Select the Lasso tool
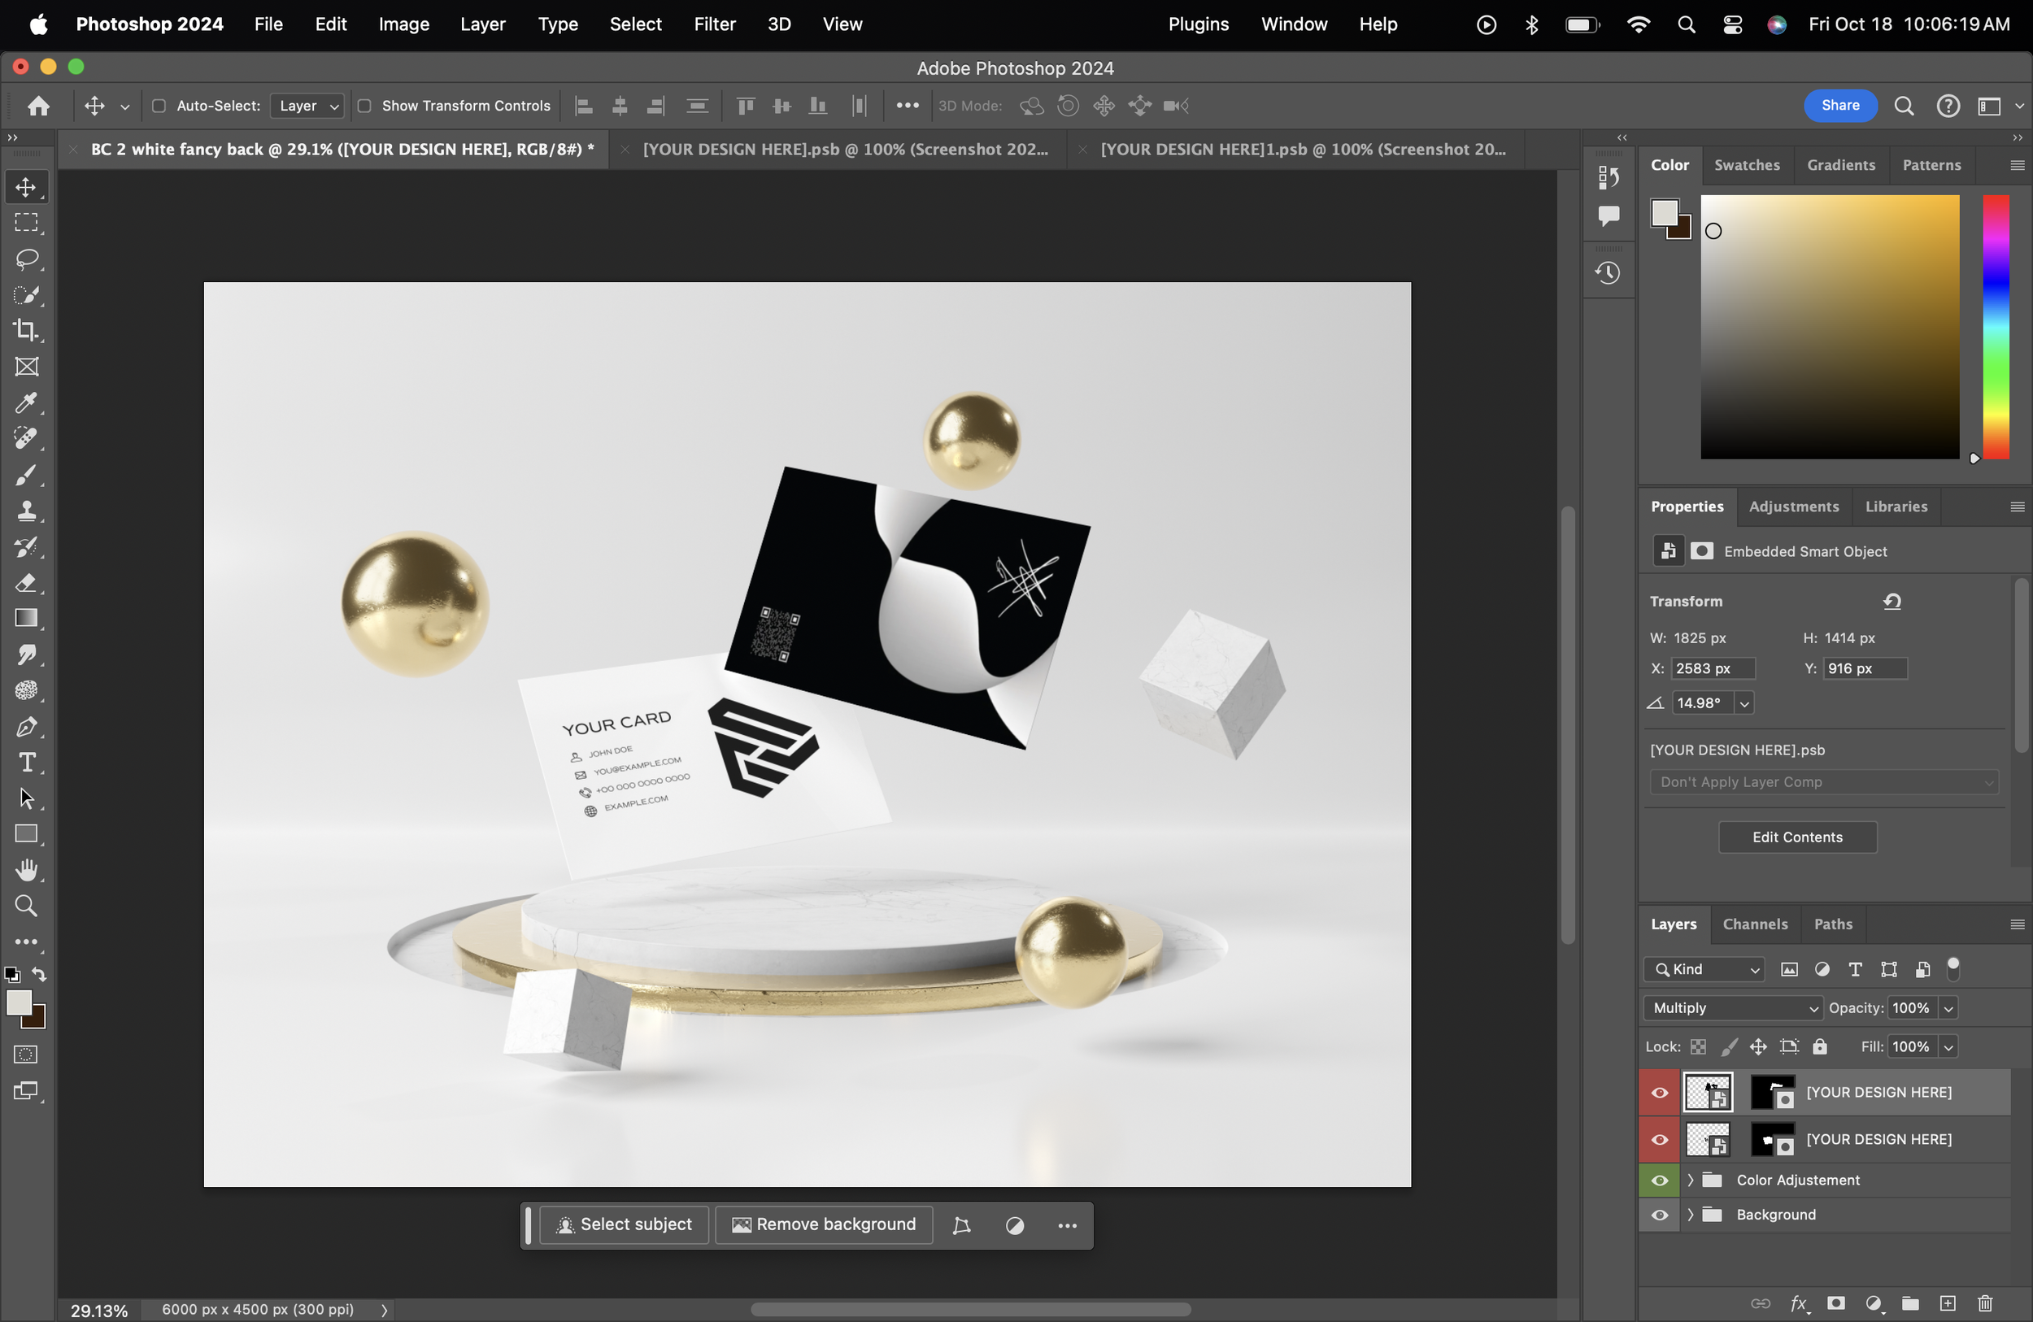Viewport: 2033px width, 1322px height. click(x=27, y=259)
